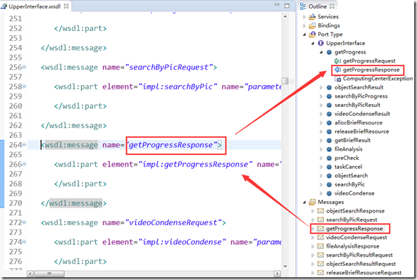Click the videoCondenseResult gear icon
The width and height of the screenshot is (417, 280).
[329, 114]
